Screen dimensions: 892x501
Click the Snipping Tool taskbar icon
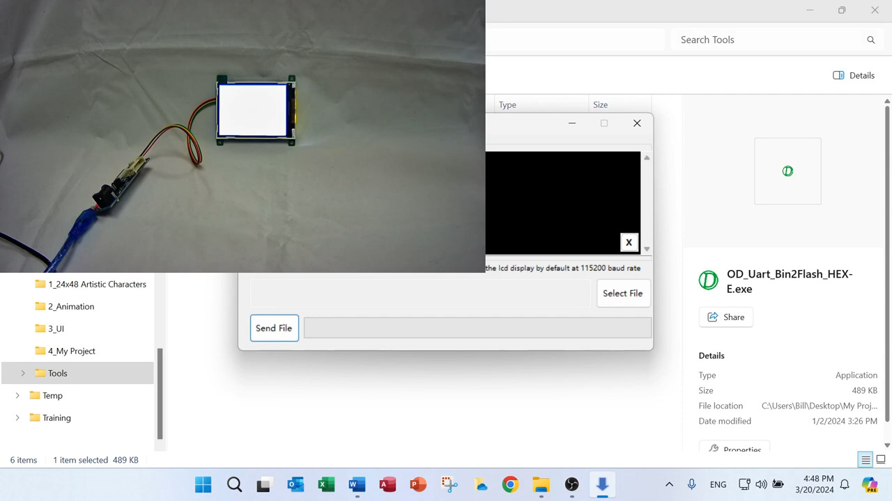449,484
